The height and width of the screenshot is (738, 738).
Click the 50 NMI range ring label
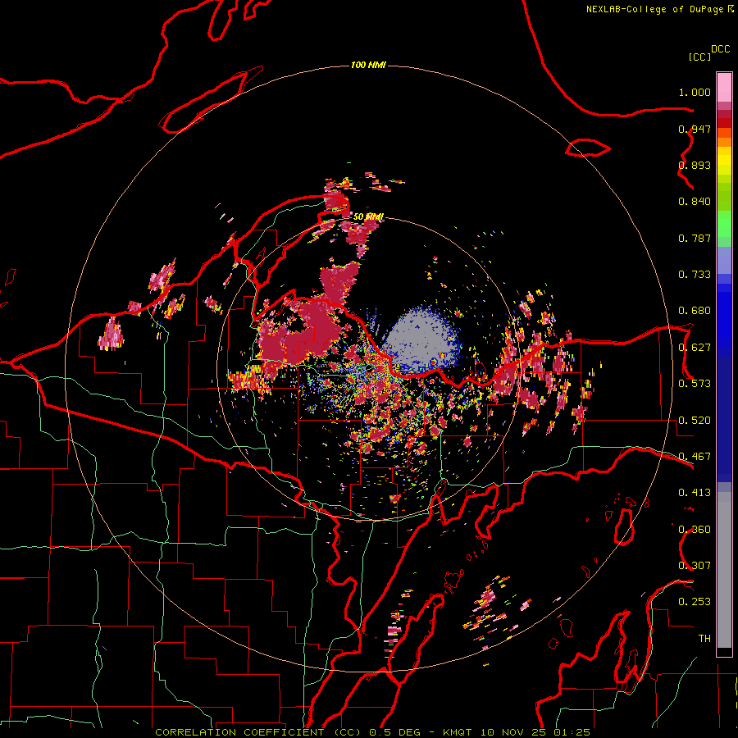click(x=368, y=216)
